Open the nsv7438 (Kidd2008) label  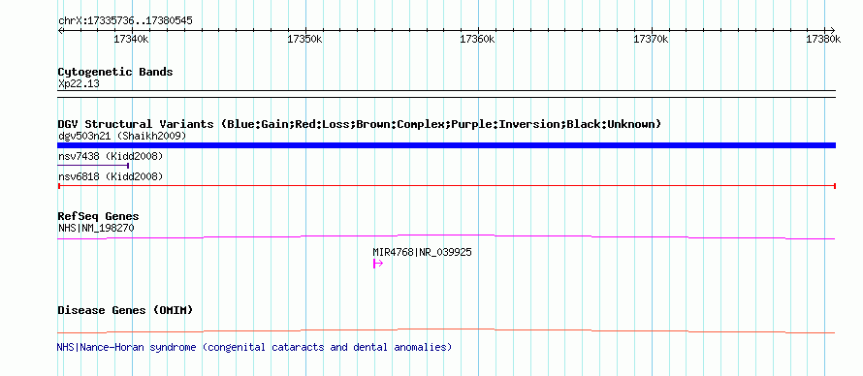coord(111,156)
